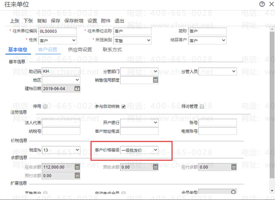Toggle the 停用 checkbox

click(45, 107)
